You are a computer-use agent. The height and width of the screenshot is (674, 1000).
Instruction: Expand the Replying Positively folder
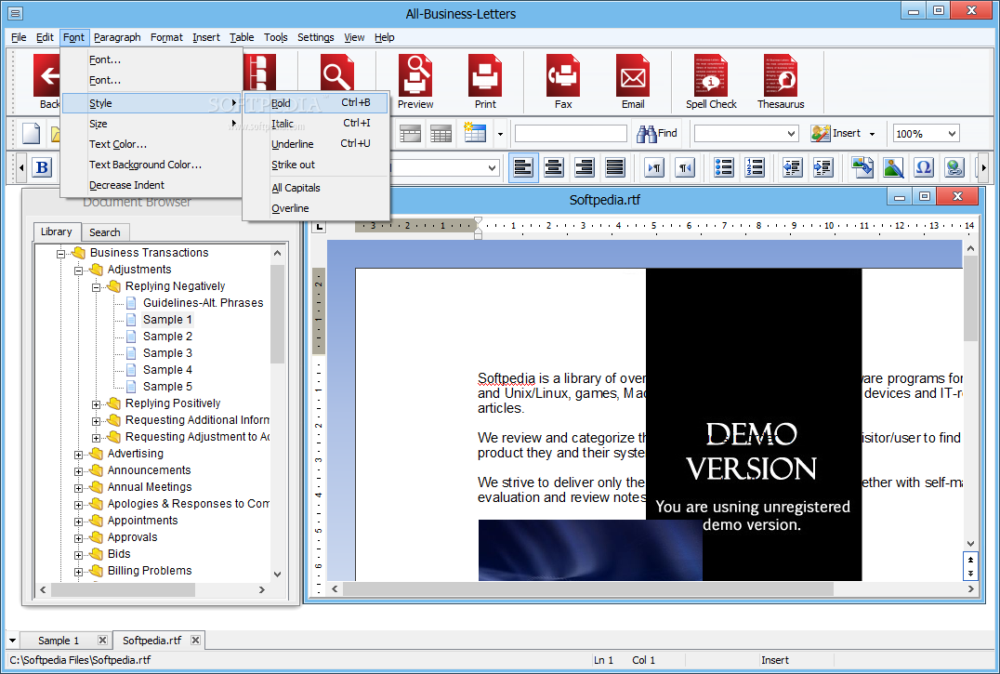coord(96,404)
